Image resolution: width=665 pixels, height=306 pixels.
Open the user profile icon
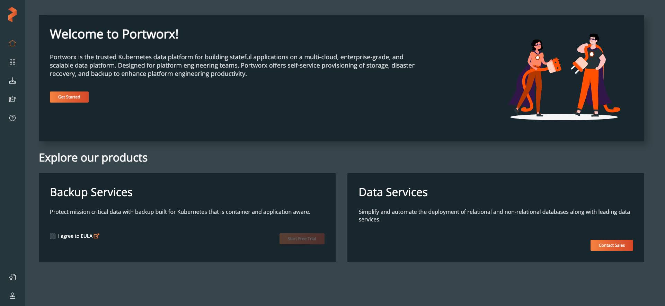tap(12, 296)
